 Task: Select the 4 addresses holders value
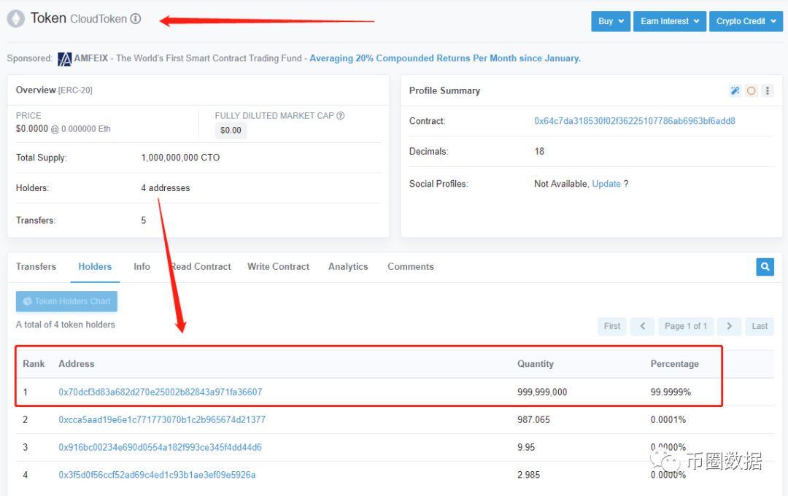[x=166, y=188]
